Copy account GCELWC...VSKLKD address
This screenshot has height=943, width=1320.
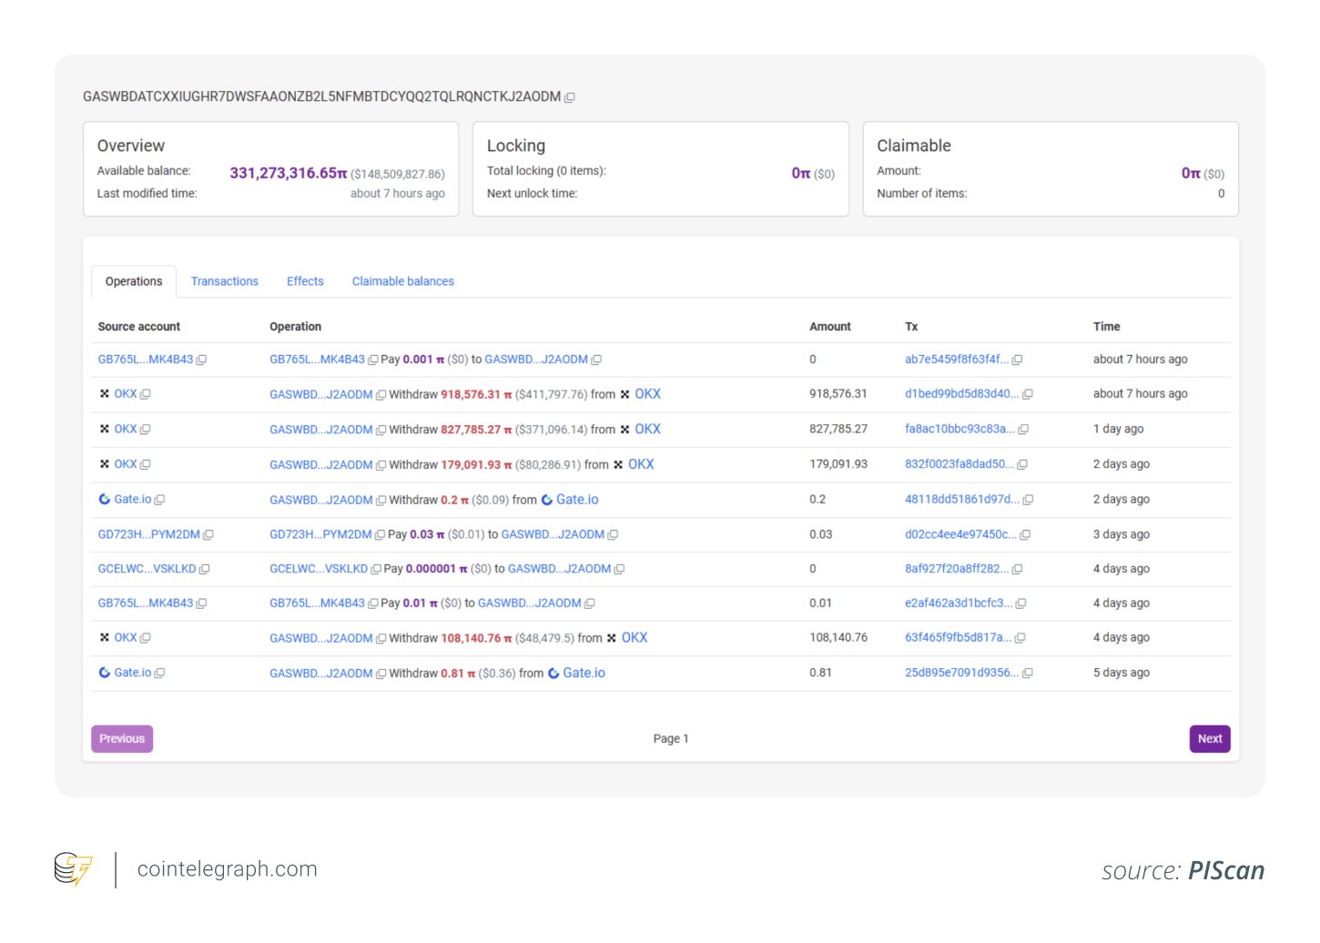[x=204, y=568]
